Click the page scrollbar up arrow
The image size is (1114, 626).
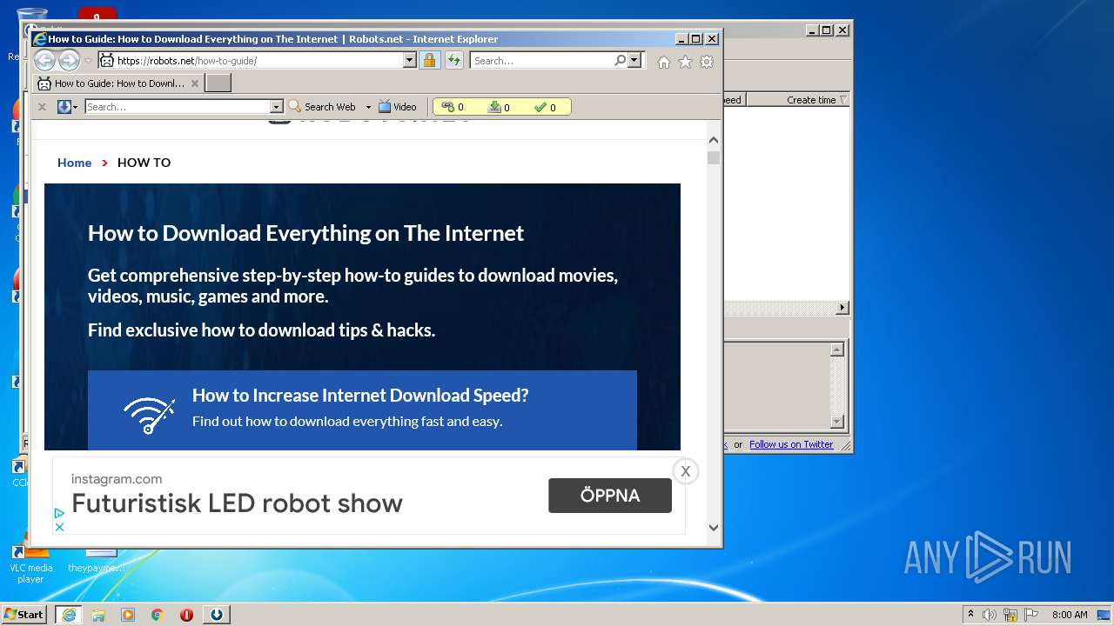714,140
